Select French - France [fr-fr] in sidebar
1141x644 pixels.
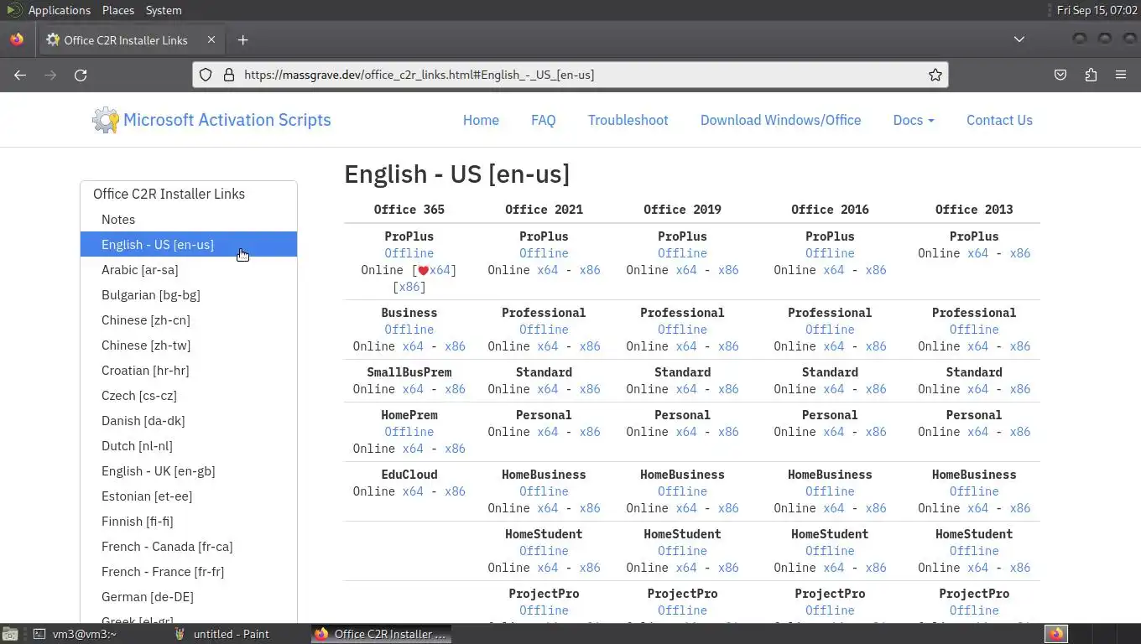189,571
